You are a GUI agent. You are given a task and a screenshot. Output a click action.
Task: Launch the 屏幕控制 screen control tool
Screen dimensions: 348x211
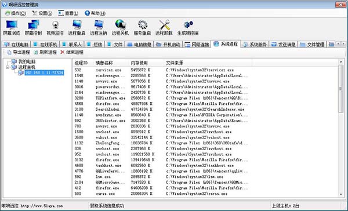coord(33,27)
